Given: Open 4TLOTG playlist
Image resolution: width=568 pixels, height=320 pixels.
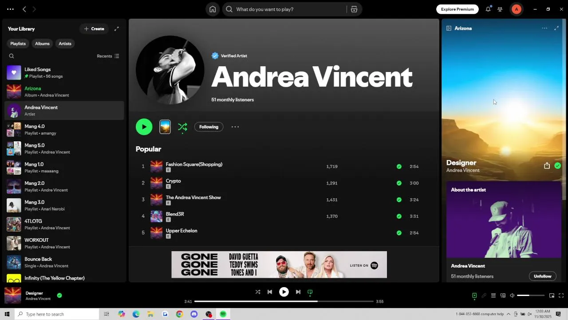Looking at the screenshot, I should [x=64, y=224].
